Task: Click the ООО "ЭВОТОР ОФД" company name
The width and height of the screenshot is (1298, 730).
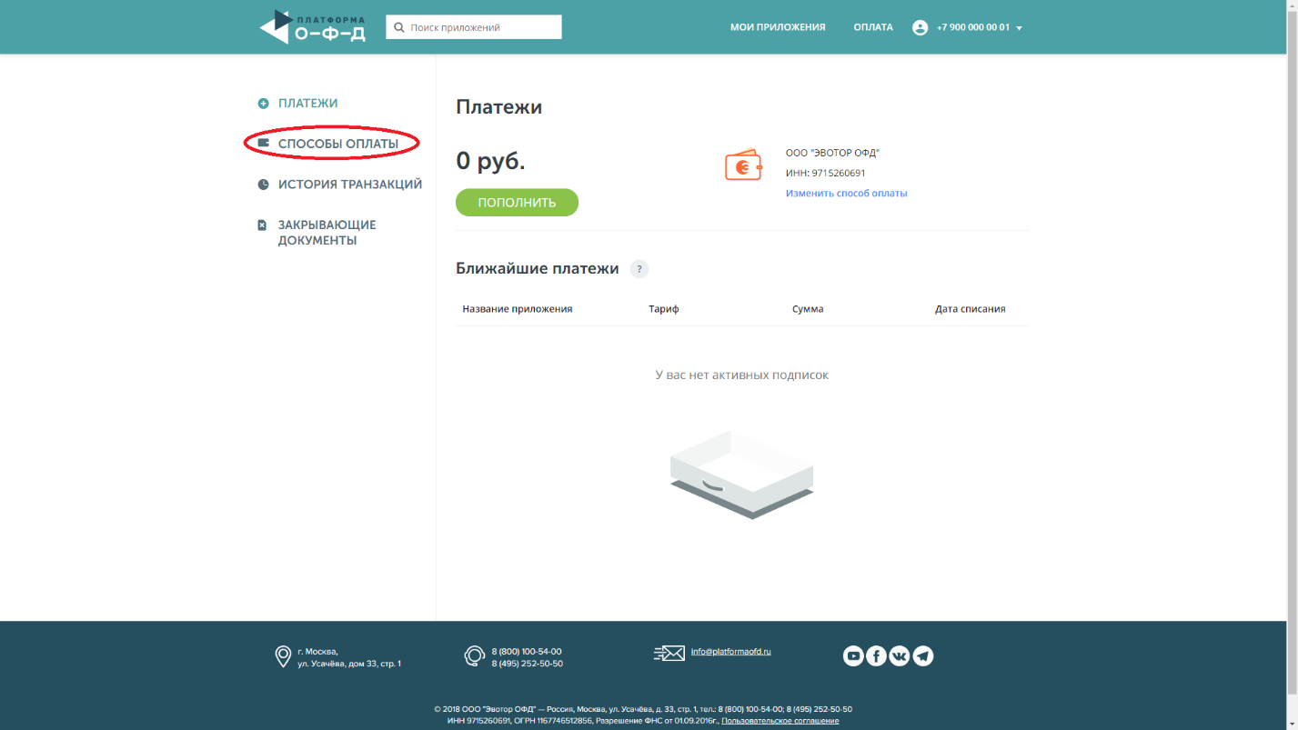Action: (833, 153)
